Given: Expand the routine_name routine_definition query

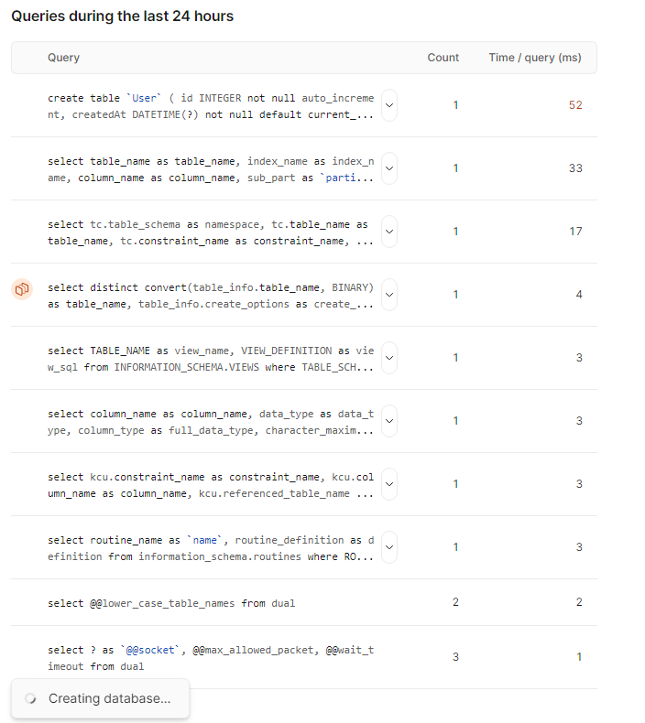Looking at the screenshot, I should (389, 548).
